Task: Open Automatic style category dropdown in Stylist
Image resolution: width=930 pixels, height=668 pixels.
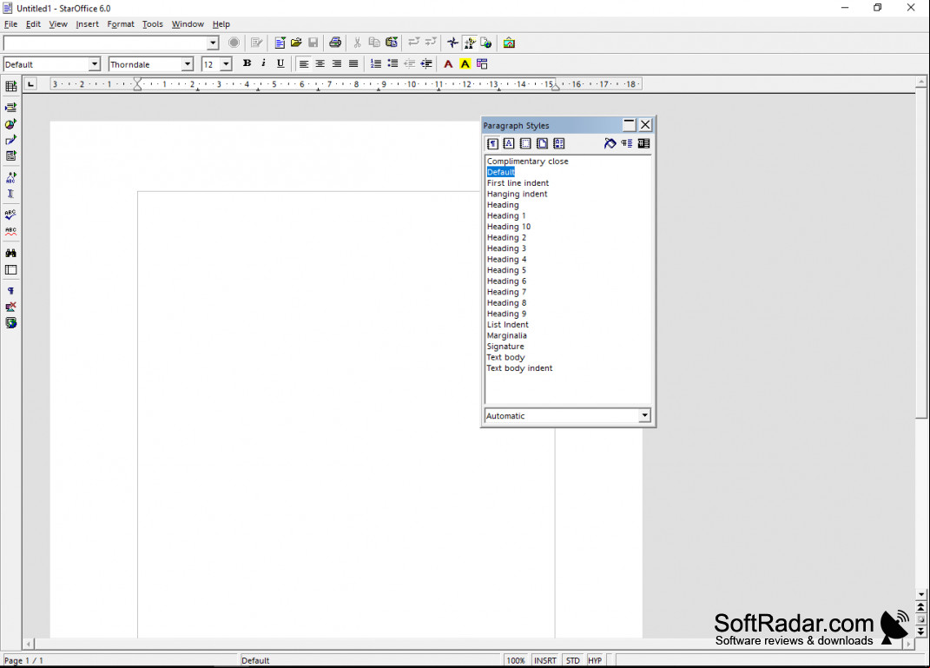Action: 644,416
